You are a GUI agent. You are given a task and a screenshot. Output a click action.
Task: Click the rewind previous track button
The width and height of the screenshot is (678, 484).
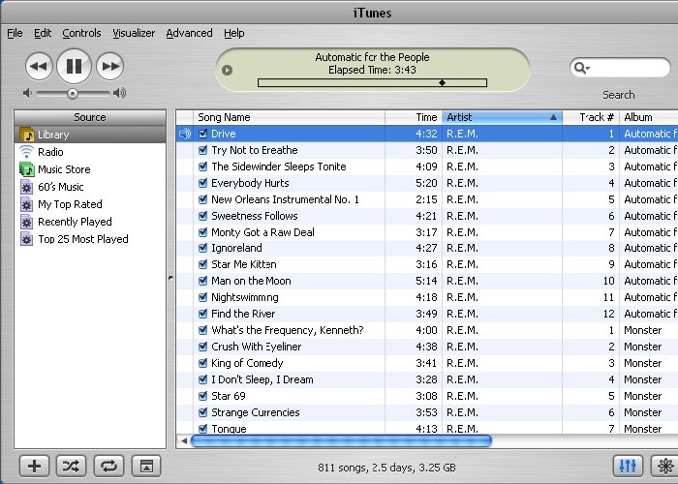click(39, 67)
